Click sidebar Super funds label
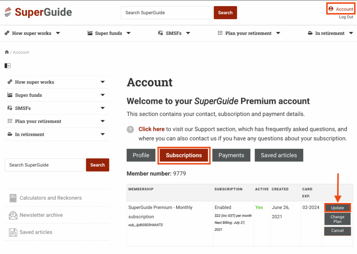Screen dimensions: 357x254 pyautogui.click(x=29, y=95)
